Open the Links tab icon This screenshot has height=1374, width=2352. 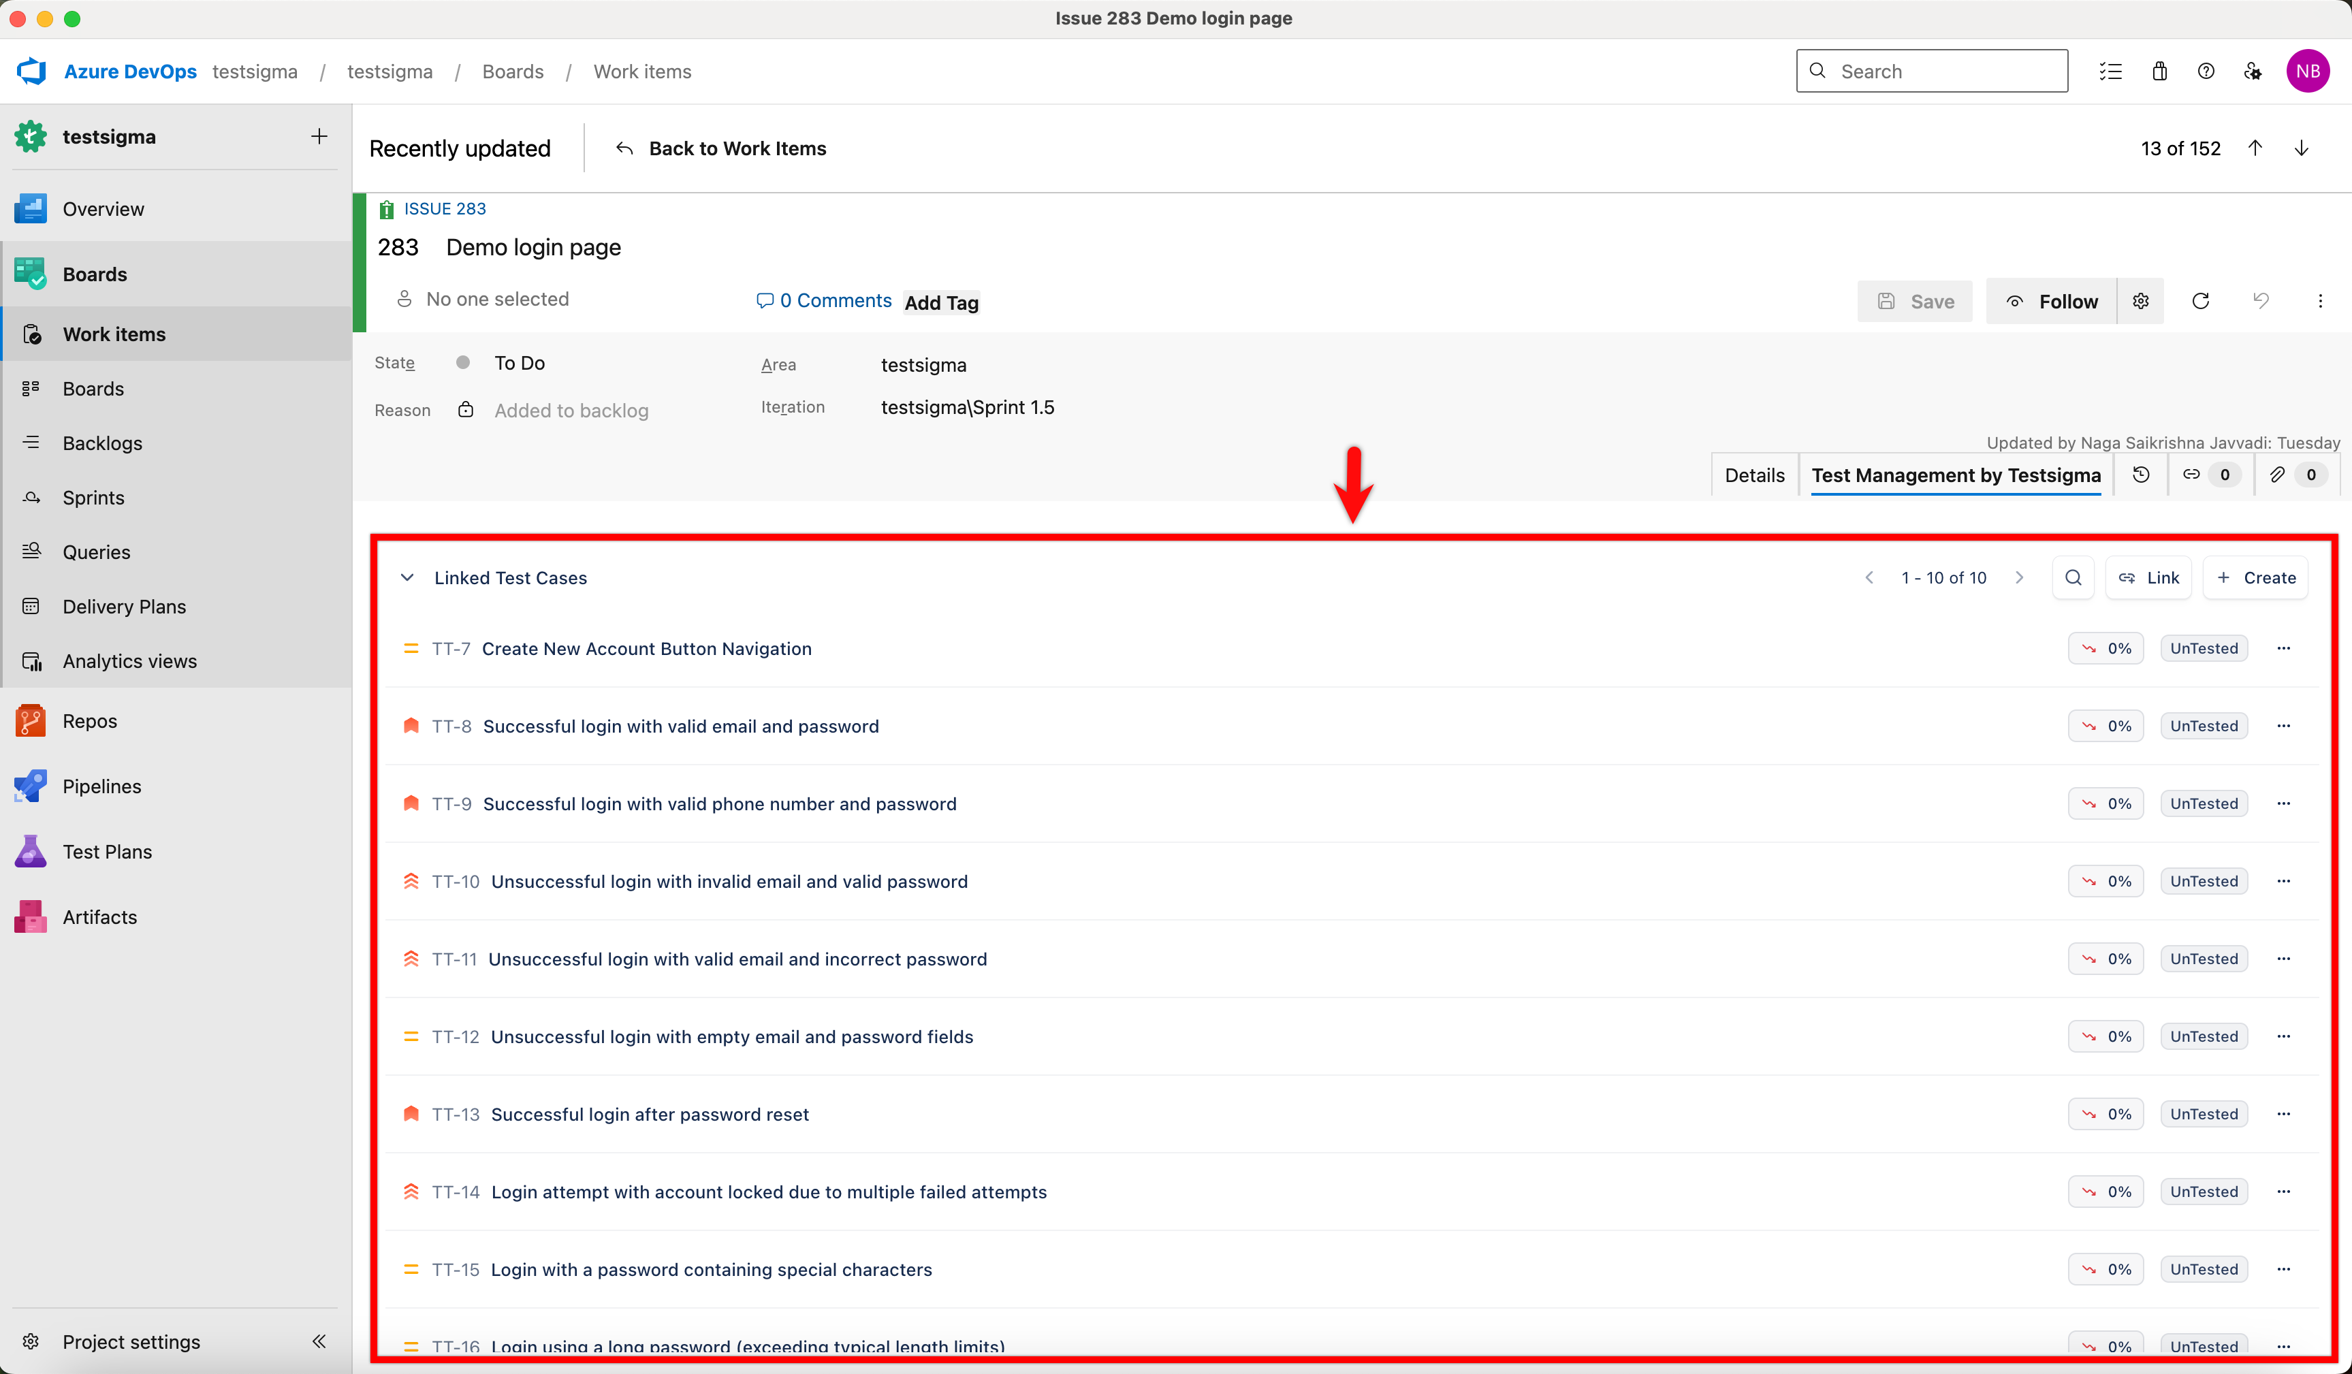click(x=2191, y=475)
